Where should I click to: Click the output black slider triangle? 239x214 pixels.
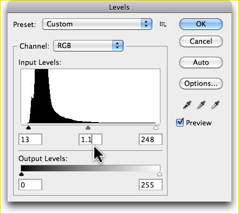22,174
